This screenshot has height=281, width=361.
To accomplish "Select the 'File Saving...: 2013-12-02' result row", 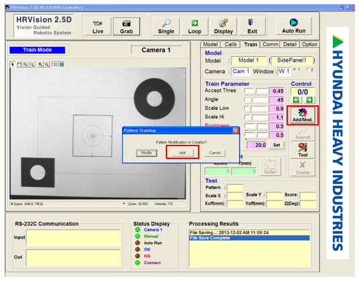I will coord(250,233).
